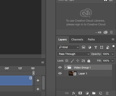The width and height of the screenshot is (116, 96).
Task: Select the Video Group 1 layer name
Action: click(82, 67)
